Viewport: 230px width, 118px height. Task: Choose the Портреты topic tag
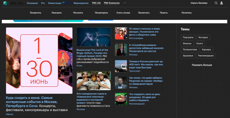pyautogui.click(x=188, y=37)
